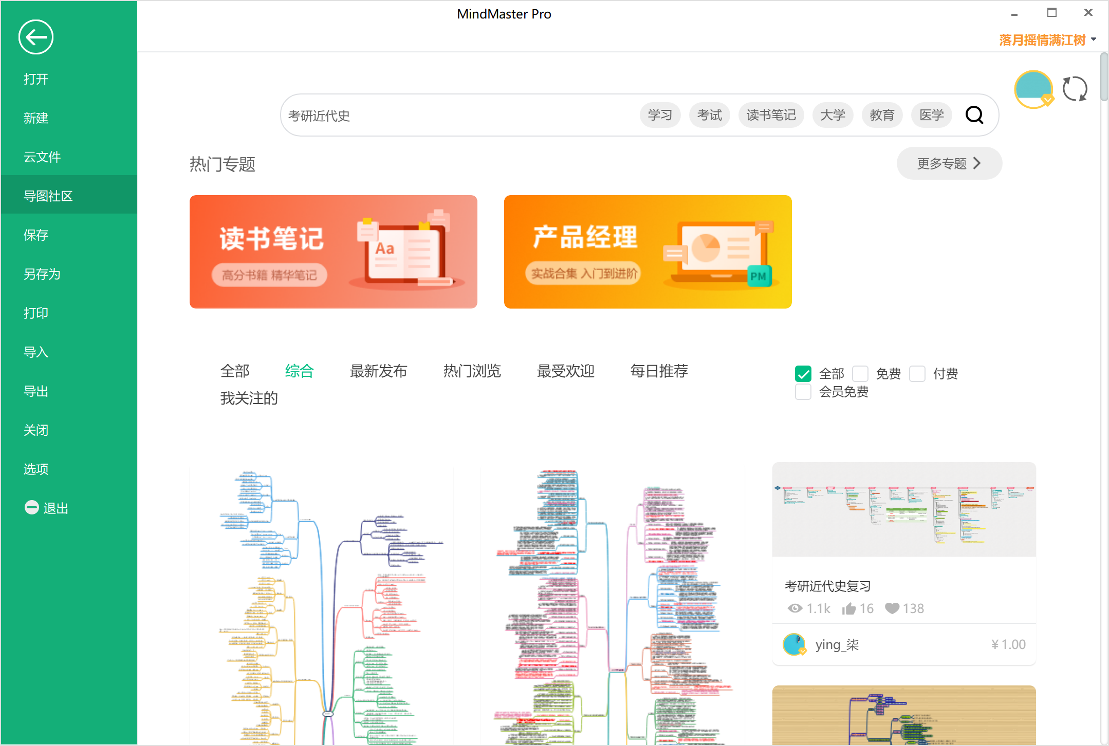The height and width of the screenshot is (746, 1109).
Task: Click the 教育 search tag
Action: (x=882, y=115)
